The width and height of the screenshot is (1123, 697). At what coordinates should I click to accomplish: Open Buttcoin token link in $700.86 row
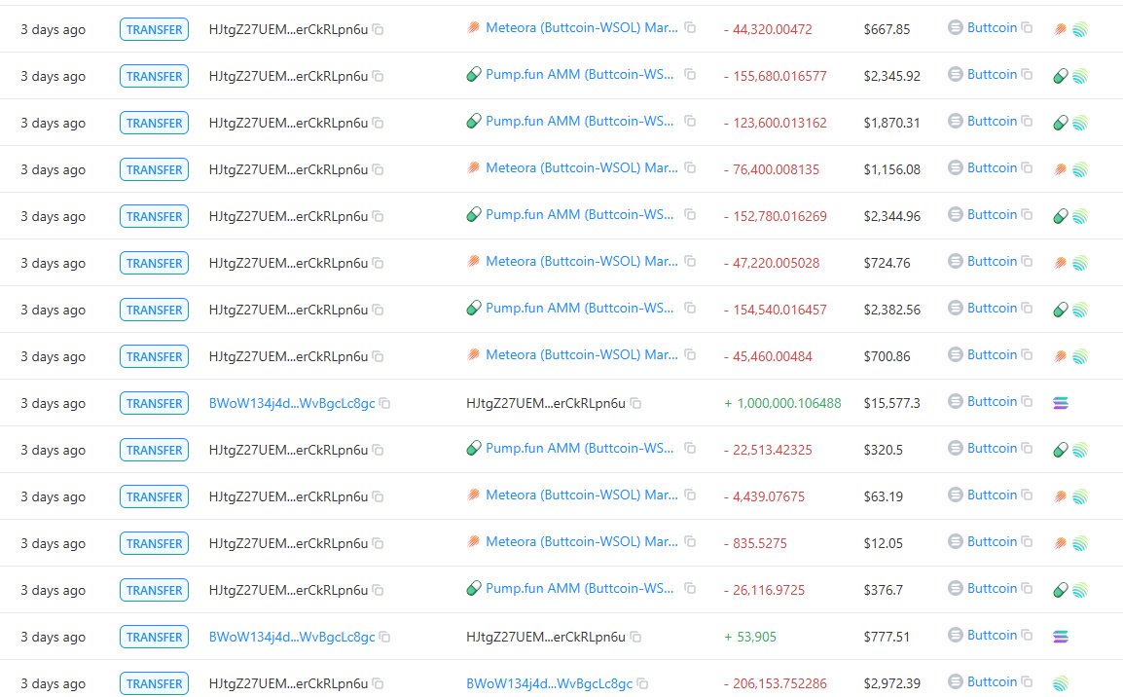tap(992, 354)
